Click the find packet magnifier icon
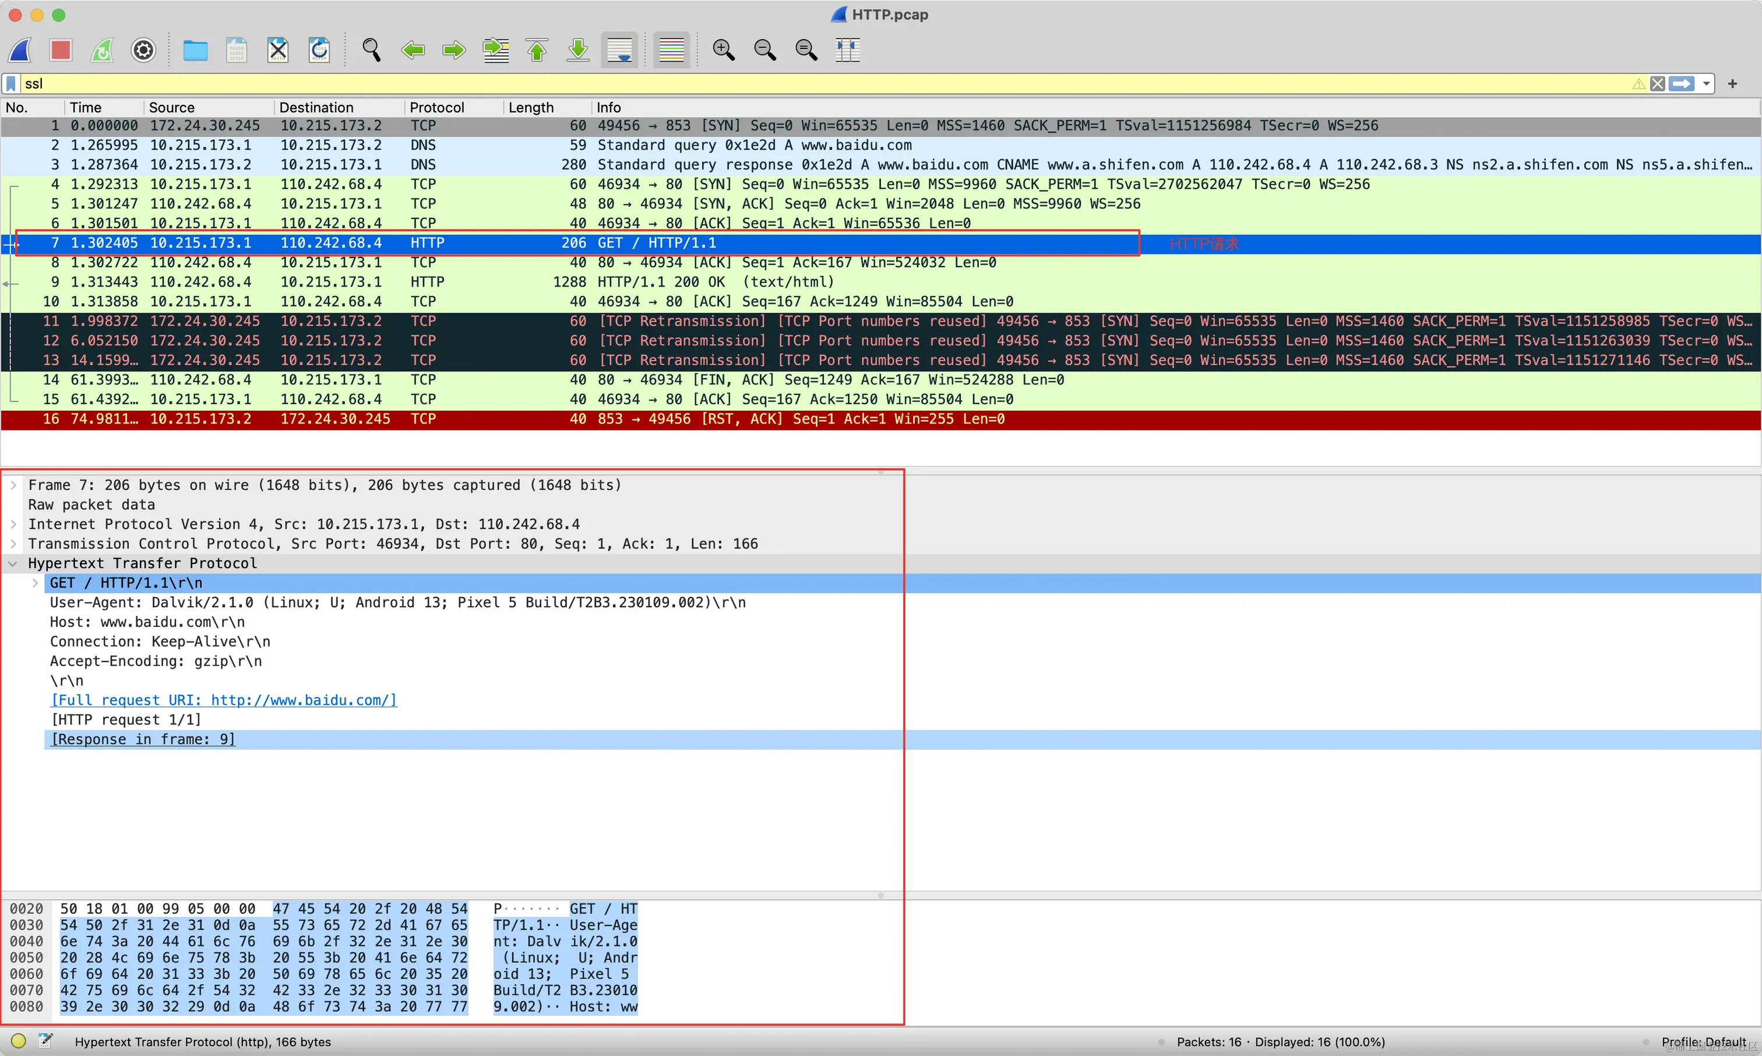 (x=371, y=50)
